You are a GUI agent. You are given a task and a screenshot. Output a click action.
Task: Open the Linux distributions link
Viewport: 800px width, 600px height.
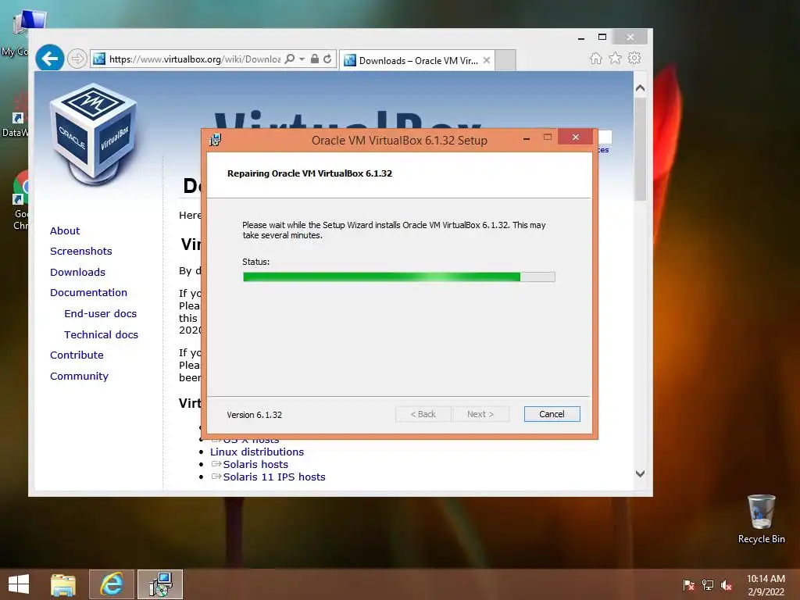click(256, 452)
